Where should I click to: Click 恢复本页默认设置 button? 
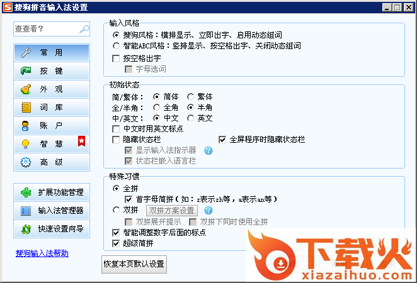pyautogui.click(x=134, y=264)
